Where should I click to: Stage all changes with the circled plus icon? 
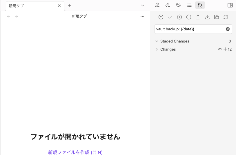(179, 17)
